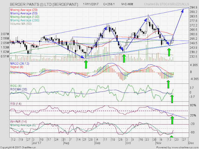Select the 1.02M volume axis label

5,52
